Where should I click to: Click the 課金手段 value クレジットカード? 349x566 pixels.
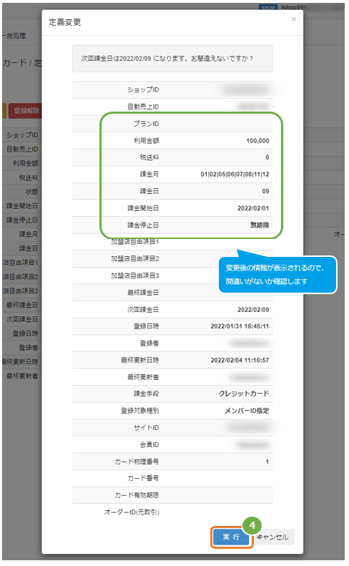click(244, 394)
